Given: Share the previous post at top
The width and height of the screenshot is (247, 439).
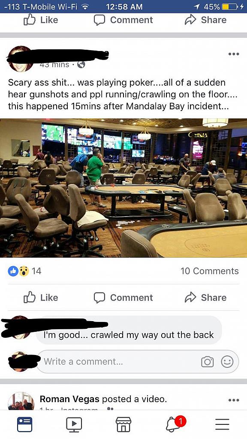Looking at the screenshot, I should pyautogui.click(x=205, y=20).
